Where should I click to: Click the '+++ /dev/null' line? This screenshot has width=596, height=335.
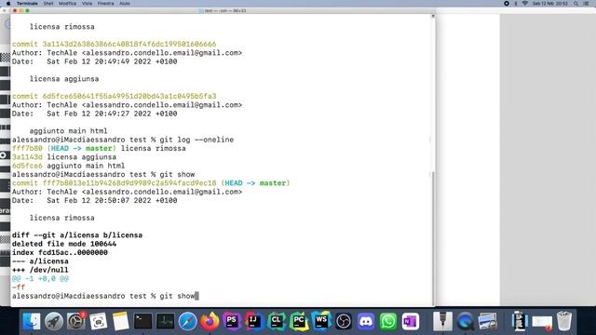40,270
